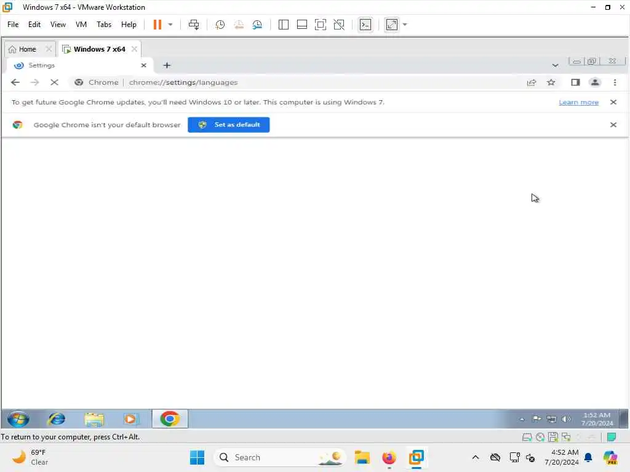Toggle the VMware library sidebar
Viewport: 630px width, 472px height.
pos(283,25)
